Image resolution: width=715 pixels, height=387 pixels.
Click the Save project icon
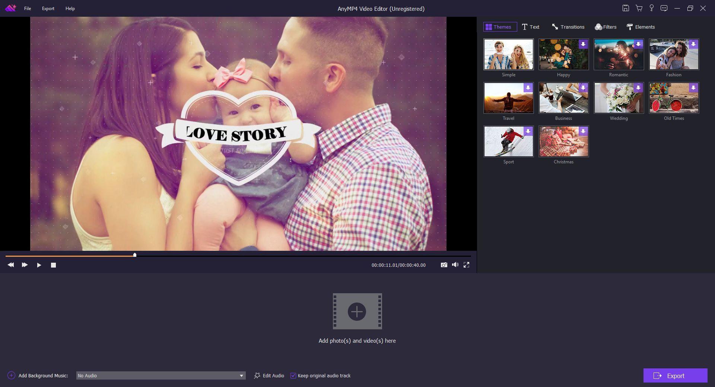pyautogui.click(x=626, y=8)
